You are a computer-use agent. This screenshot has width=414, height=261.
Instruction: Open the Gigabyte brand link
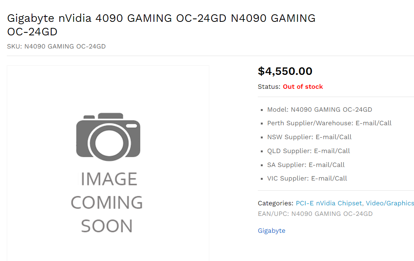[271, 231]
